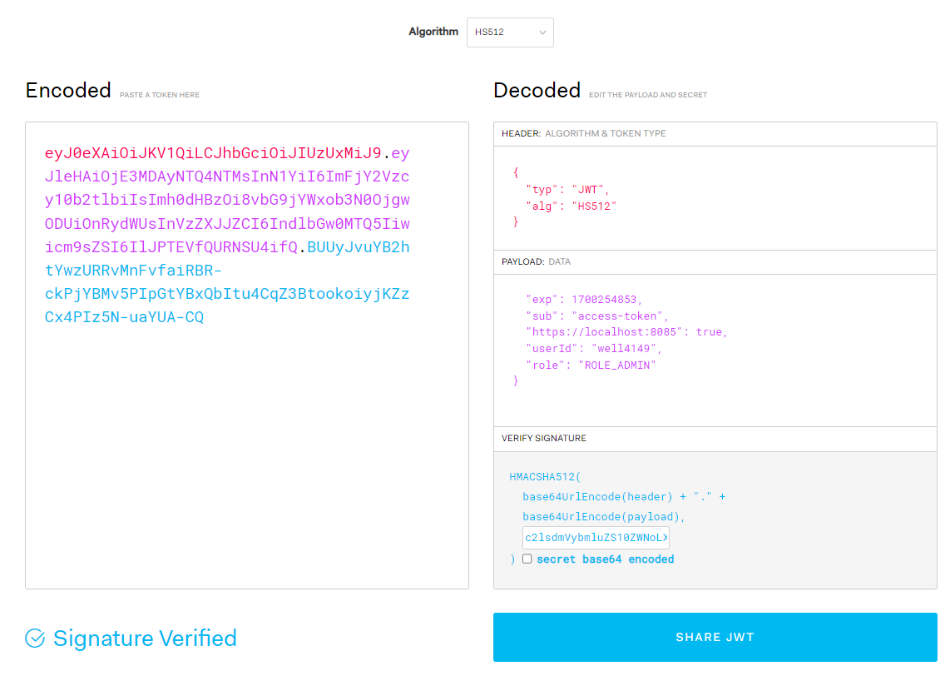Image resolution: width=950 pixels, height=676 pixels.
Task: Click the Signature Verified checkmark icon
Action: coord(35,638)
